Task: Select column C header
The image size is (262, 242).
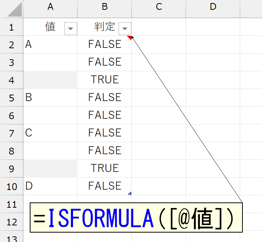Action: click(x=159, y=9)
